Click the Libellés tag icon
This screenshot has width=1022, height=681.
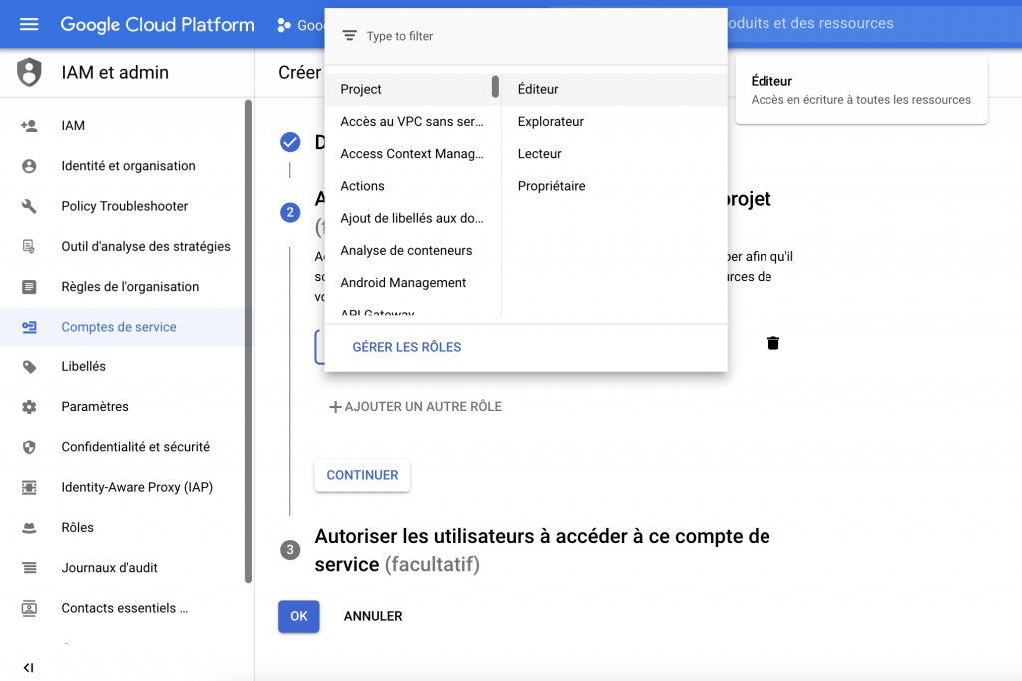click(29, 366)
